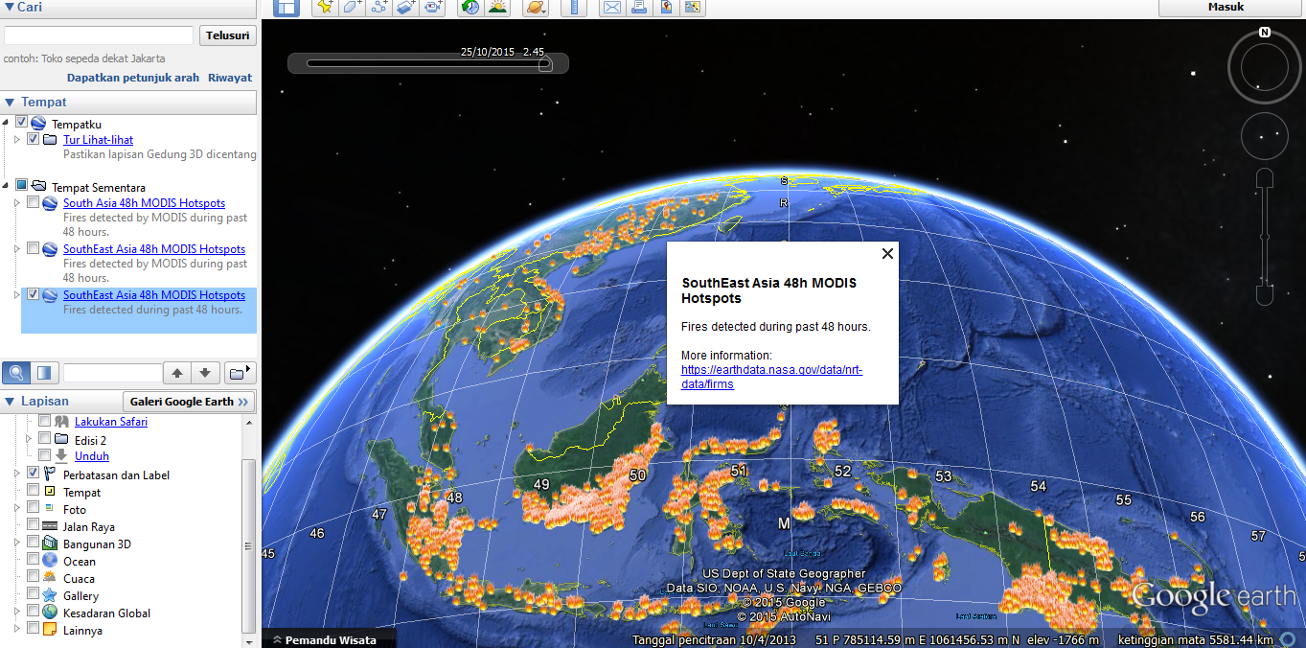1306x648 pixels.
Task: Open the planet selection dropdown
Action: coord(537,8)
